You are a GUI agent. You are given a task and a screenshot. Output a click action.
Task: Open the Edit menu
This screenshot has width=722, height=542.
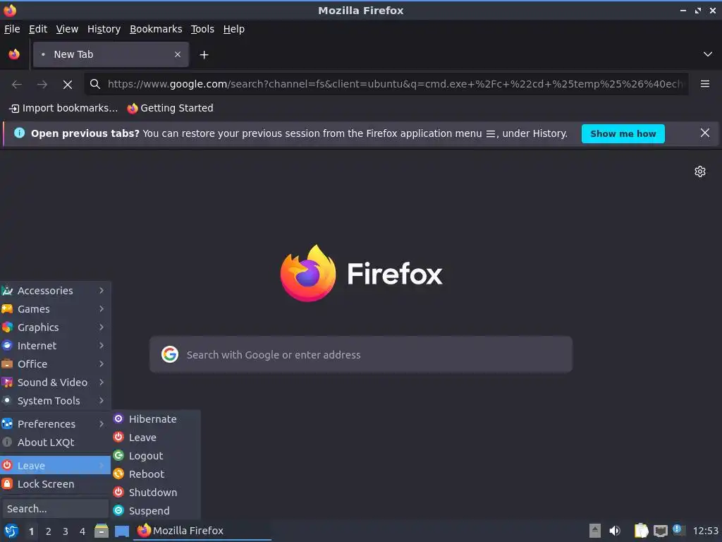coord(38,29)
